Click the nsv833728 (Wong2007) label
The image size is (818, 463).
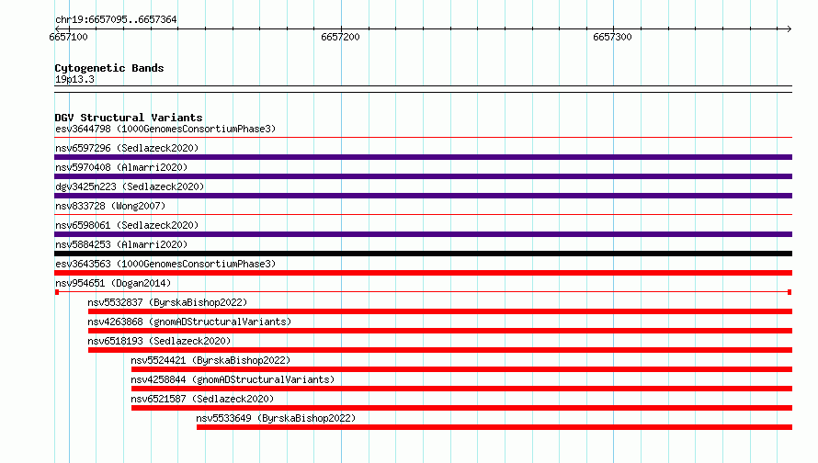tap(110, 206)
